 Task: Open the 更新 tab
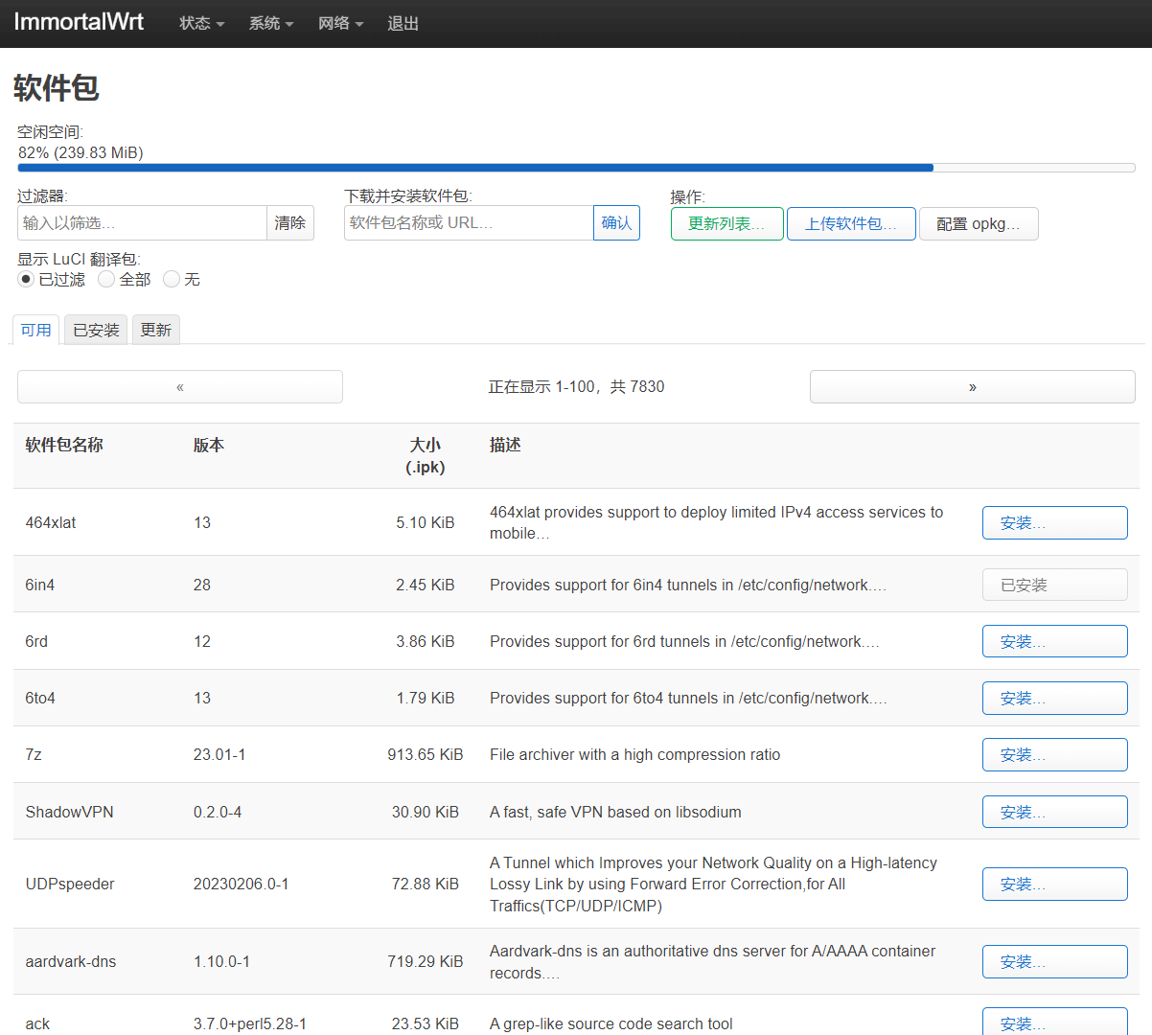click(155, 330)
